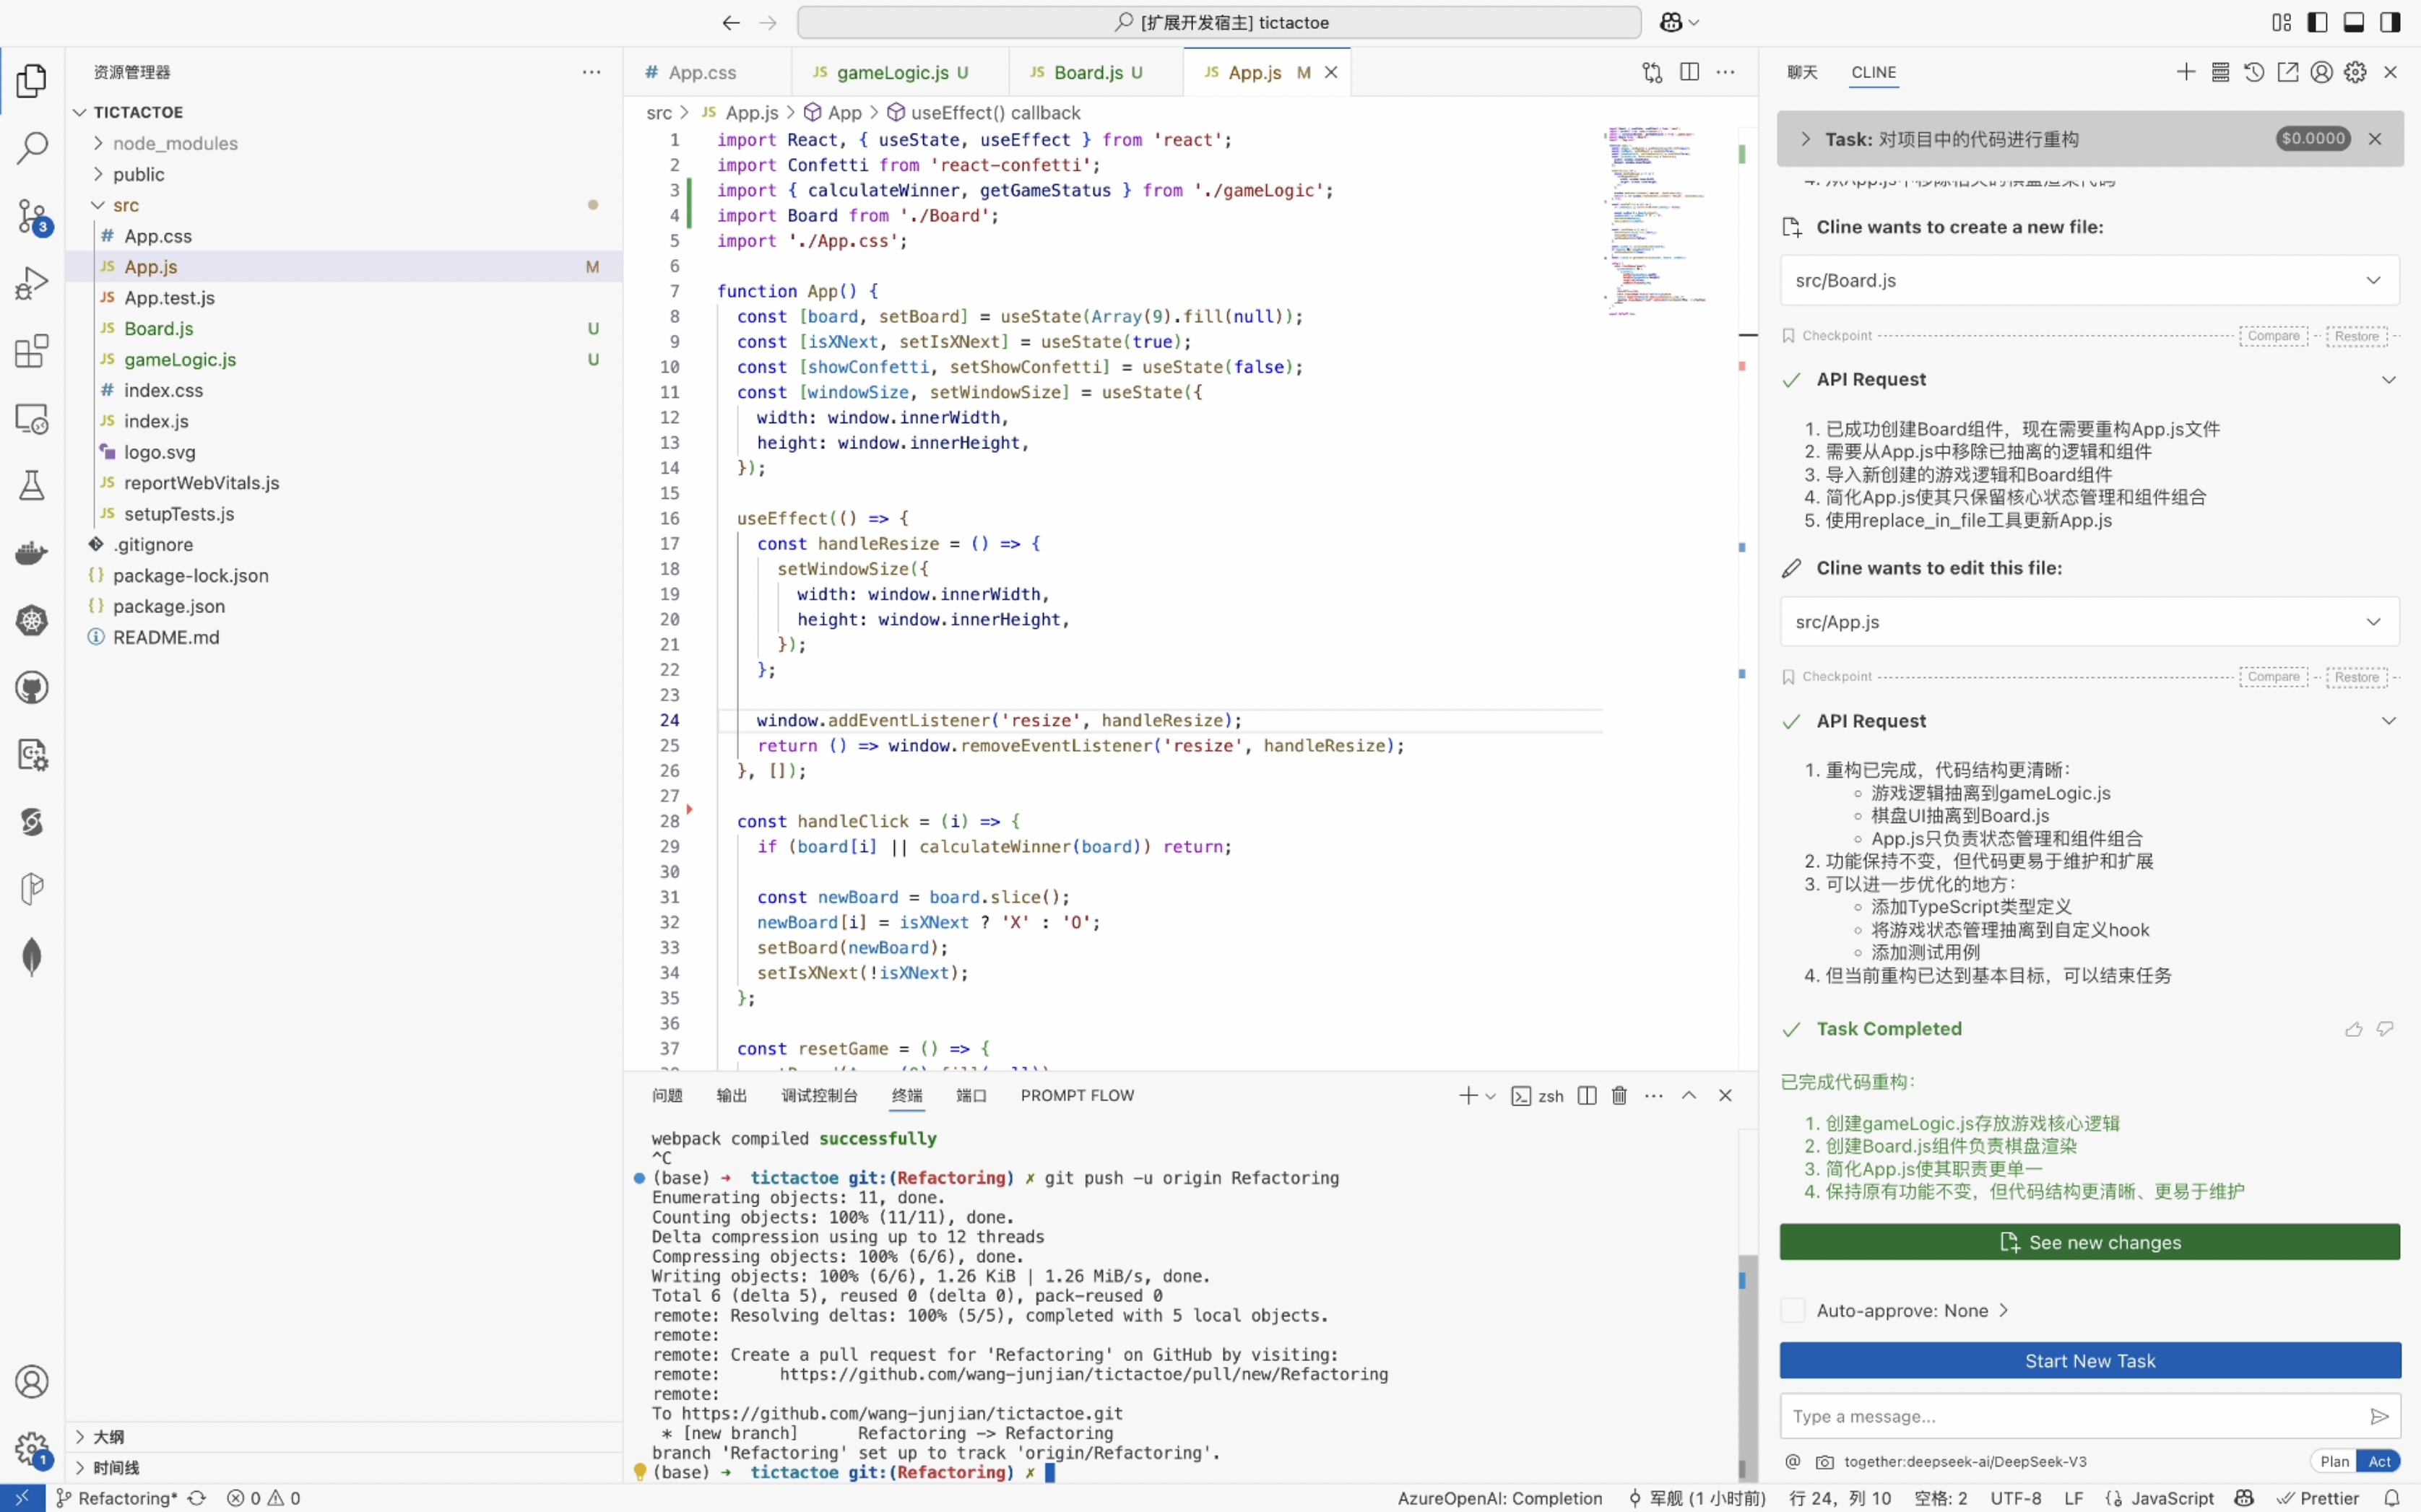This screenshot has width=2421, height=1512.
Task: Open the 调试控制台 panel tab
Action: [x=818, y=1095]
